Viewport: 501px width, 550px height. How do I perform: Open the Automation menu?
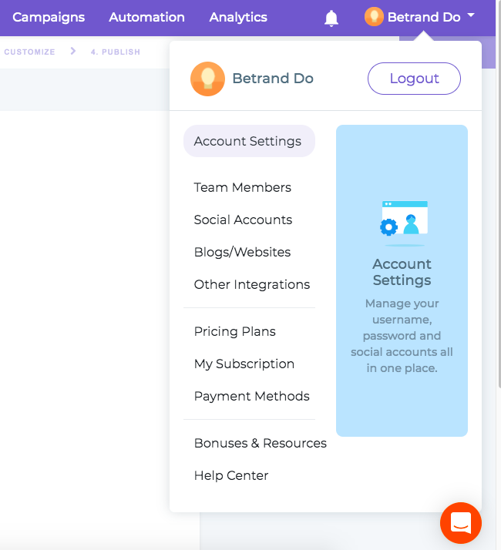146,17
